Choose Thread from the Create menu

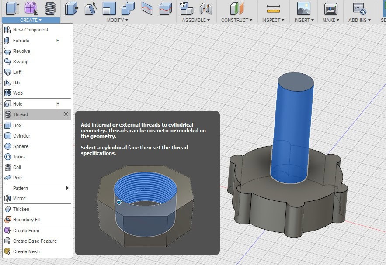click(x=21, y=114)
